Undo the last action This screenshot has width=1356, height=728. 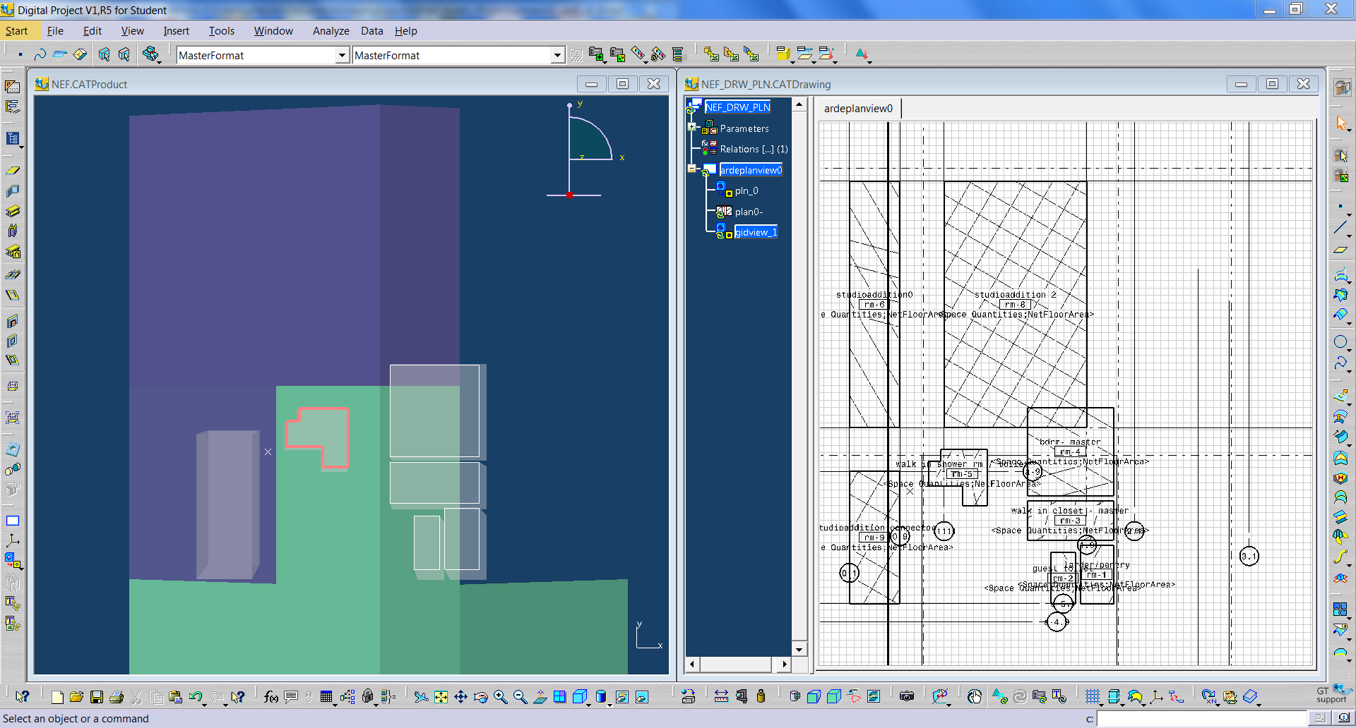click(195, 697)
